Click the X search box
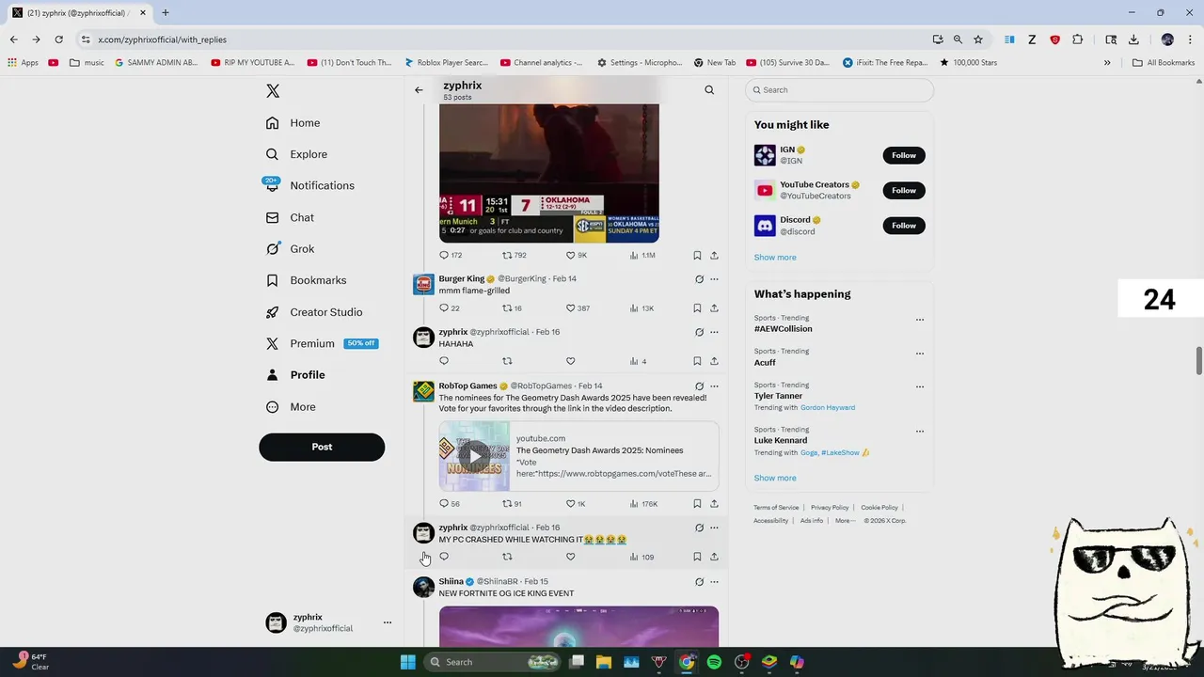Viewport: 1204px width, 677px height. pyautogui.click(x=840, y=90)
